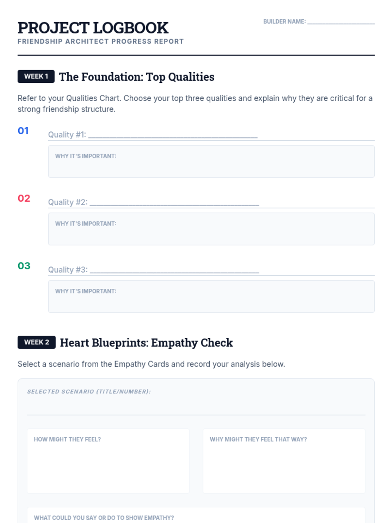This screenshot has height=523, width=392.
Task: Click the Selected Scenario title/number line
Action: point(196,408)
